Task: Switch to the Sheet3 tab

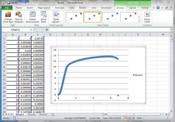Action: pos(43,114)
